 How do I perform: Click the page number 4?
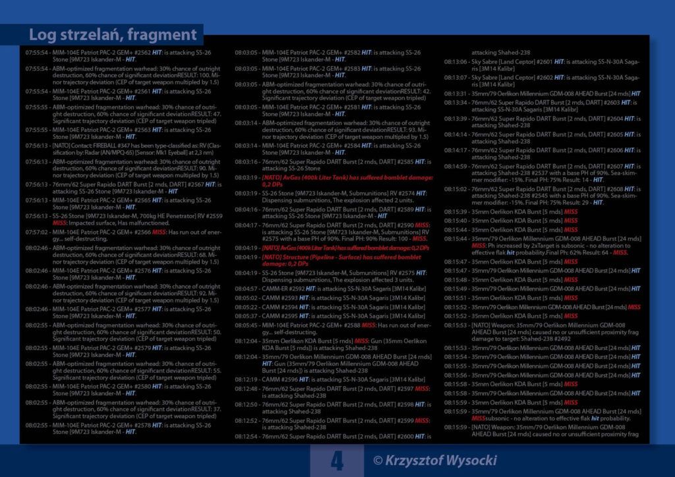(x=337, y=461)
